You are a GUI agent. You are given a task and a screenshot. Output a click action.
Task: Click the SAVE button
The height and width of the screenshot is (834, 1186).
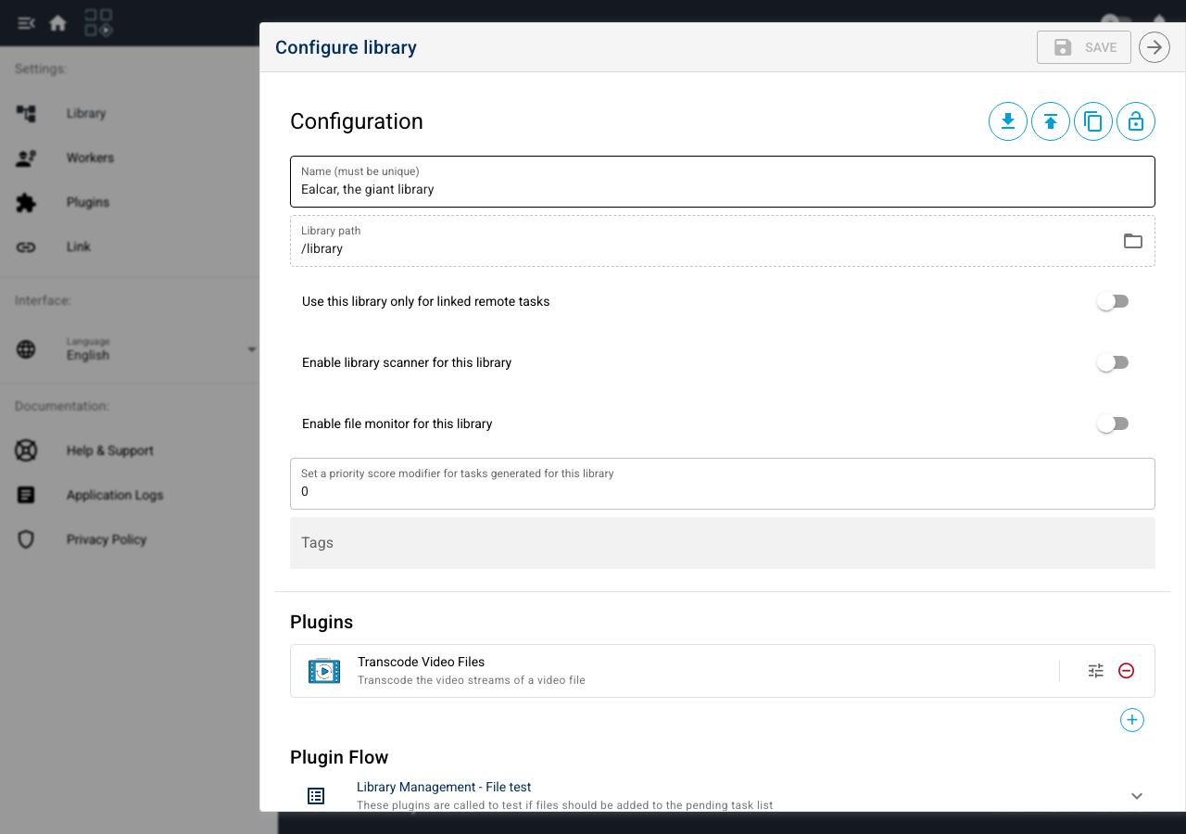[x=1084, y=47]
